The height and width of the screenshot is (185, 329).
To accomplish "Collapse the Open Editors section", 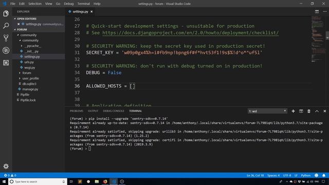I will pos(26,18).
